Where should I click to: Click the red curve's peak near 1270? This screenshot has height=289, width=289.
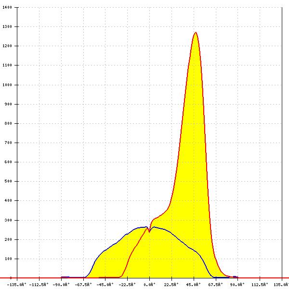coord(196,32)
